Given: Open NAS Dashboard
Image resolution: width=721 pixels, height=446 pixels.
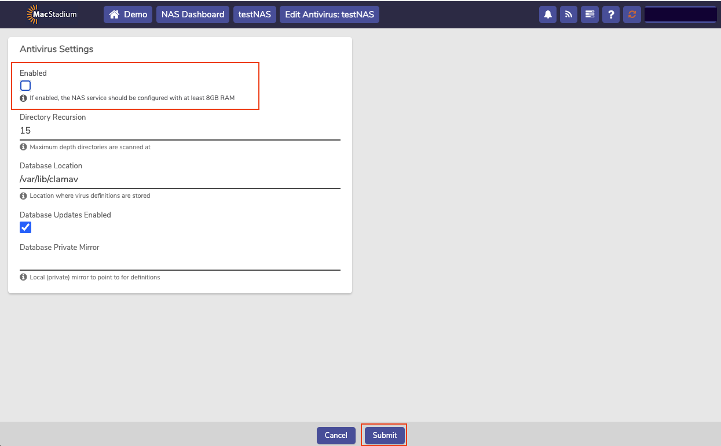Looking at the screenshot, I should [192, 14].
